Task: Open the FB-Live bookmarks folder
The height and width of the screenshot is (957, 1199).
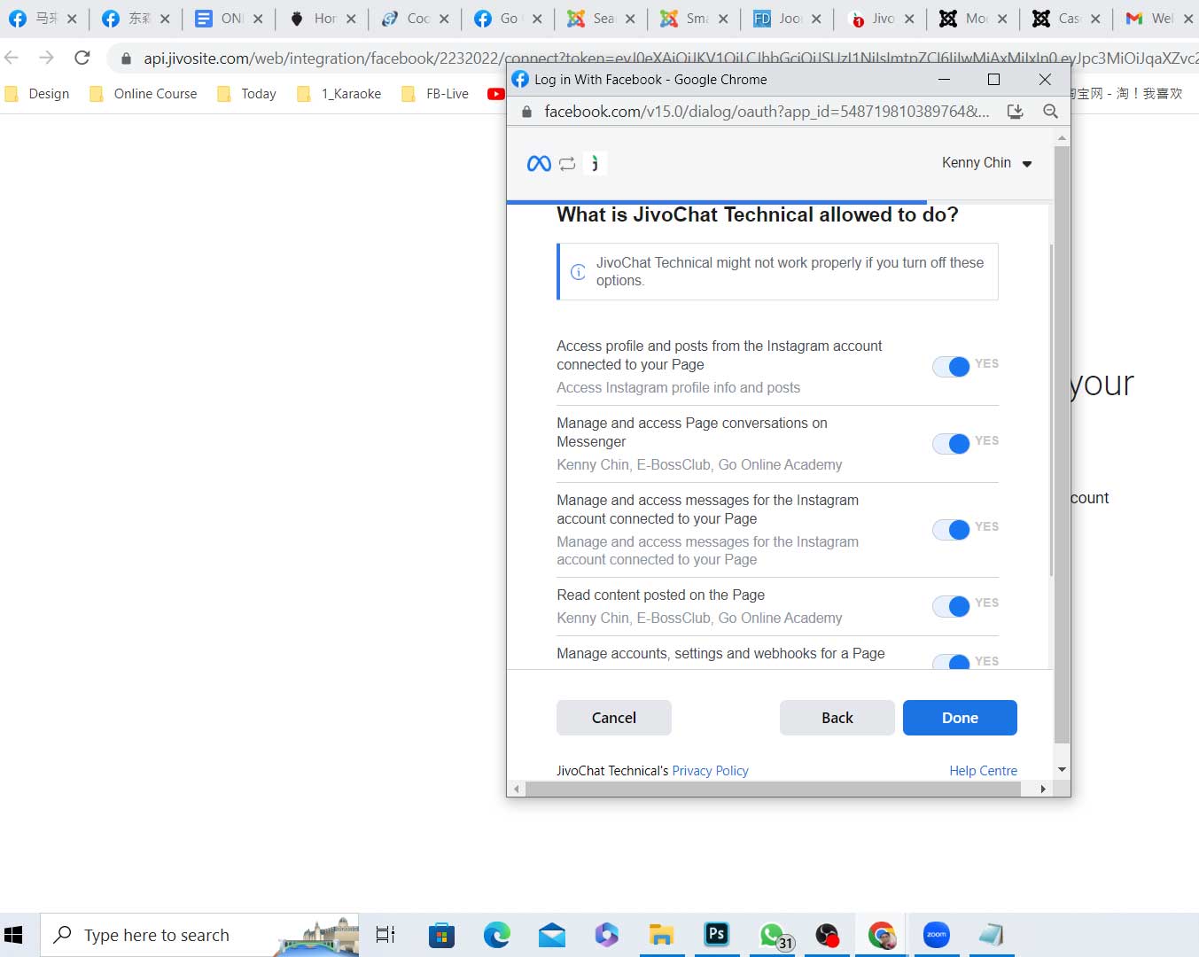Action: coord(435,94)
